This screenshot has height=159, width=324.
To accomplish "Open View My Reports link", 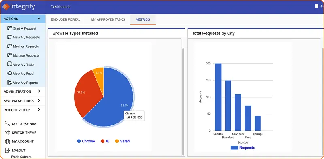I will tap(26, 83).
